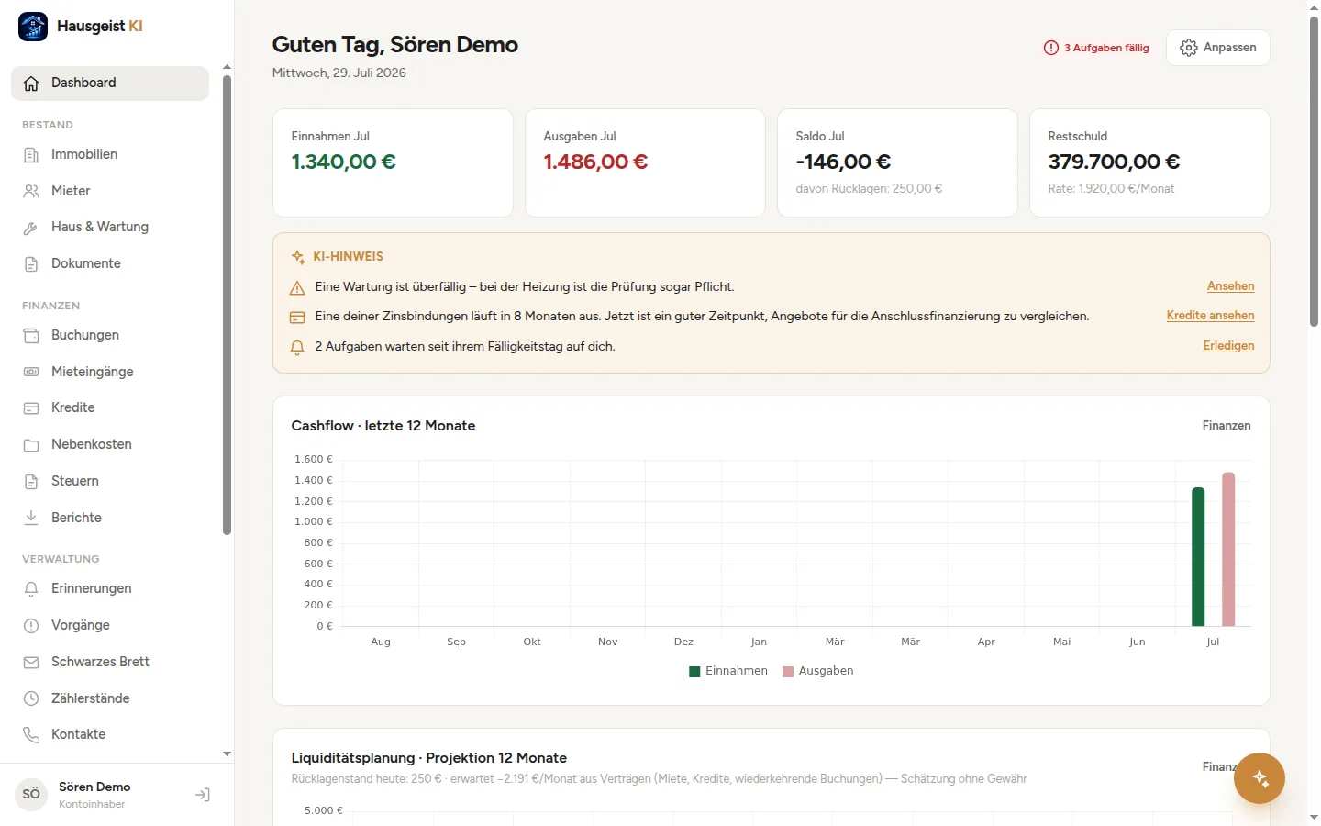Click the Kontakte phone icon
The image size is (1321, 826).
[x=31, y=735]
